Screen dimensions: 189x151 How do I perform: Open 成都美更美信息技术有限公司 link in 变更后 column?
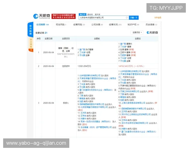point(134,109)
